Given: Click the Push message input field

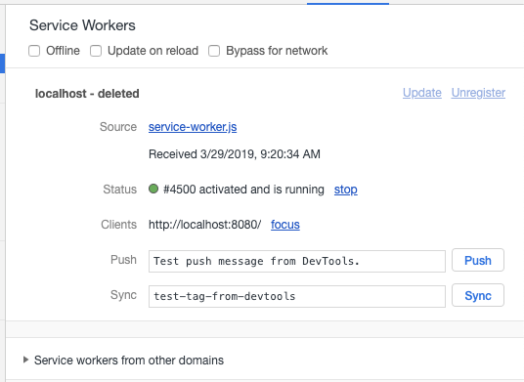Looking at the screenshot, I should (x=297, y=261).
